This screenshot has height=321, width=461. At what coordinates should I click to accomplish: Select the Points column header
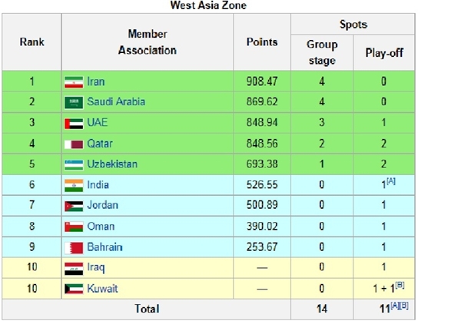pos(262,42)
